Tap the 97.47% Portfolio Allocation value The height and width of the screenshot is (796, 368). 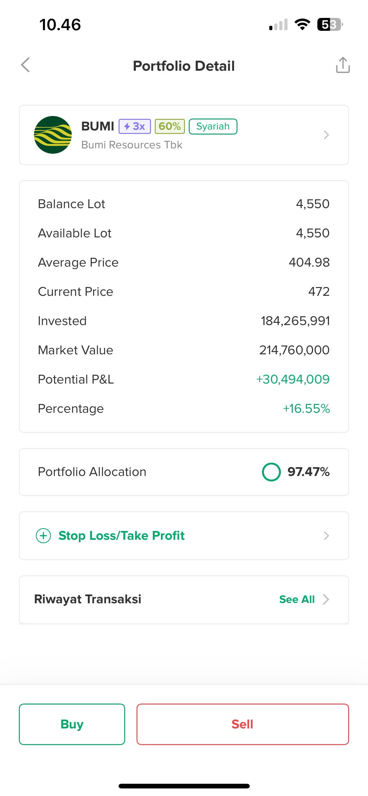[308, 472]
